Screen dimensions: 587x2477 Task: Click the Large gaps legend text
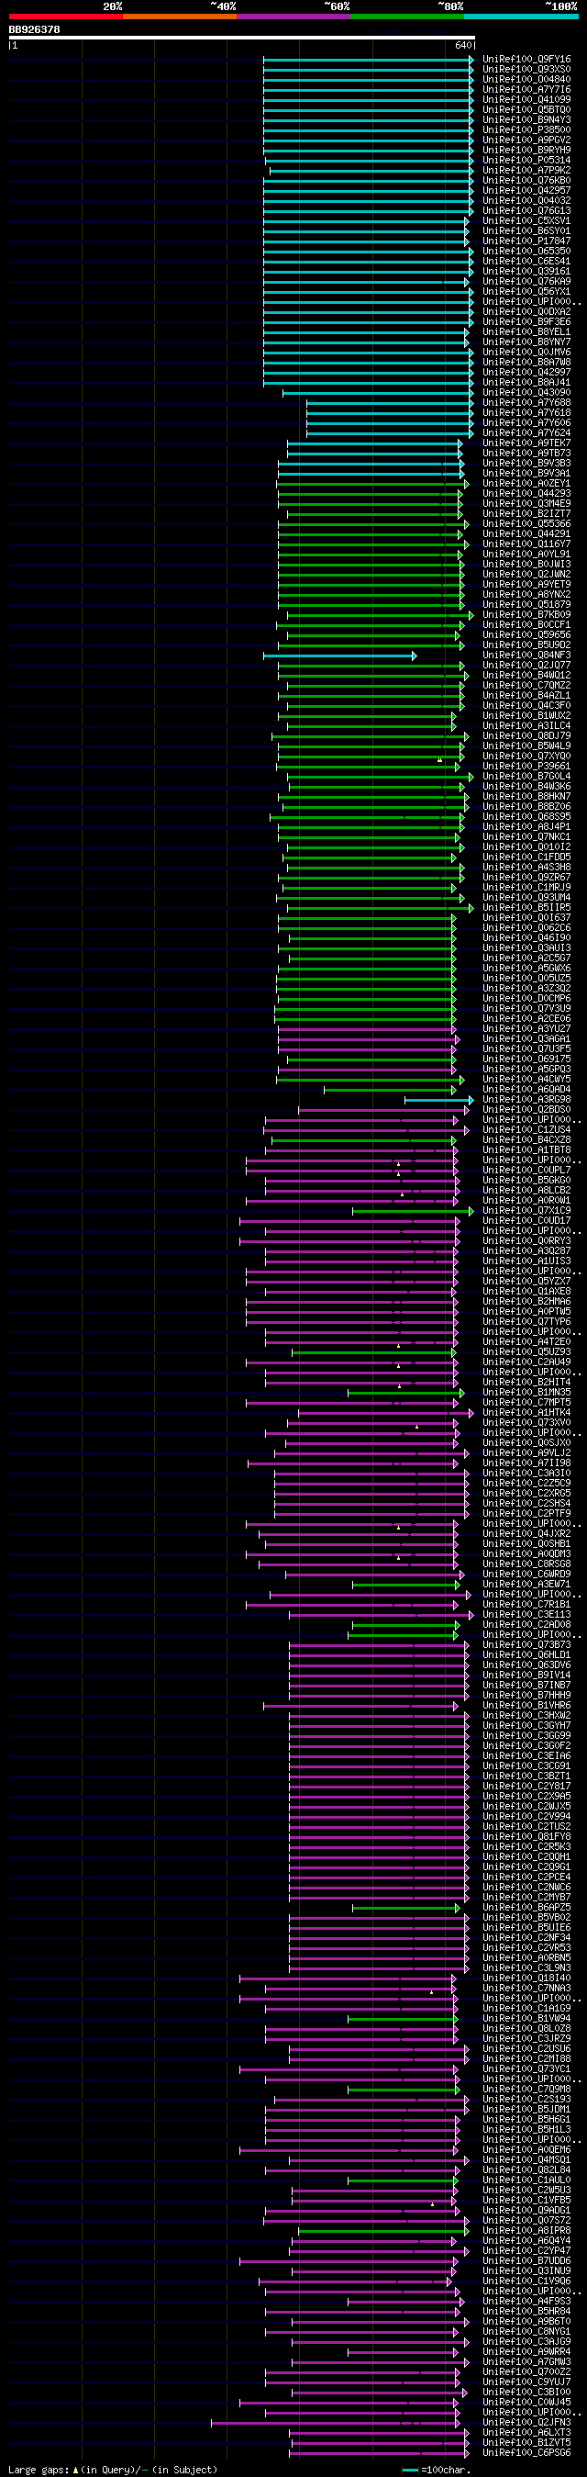coord(114,2470)
